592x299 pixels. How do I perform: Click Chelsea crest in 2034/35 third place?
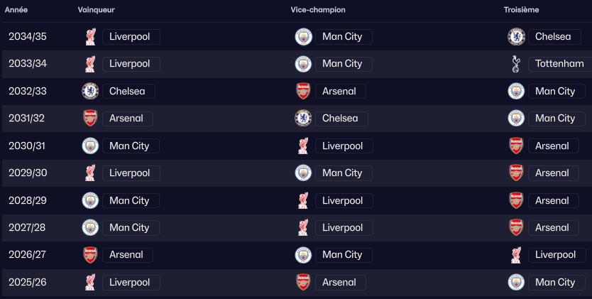[516, 37]
